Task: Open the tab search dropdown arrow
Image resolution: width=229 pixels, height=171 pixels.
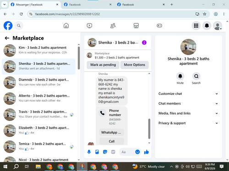Action: (x=5, y=5)
